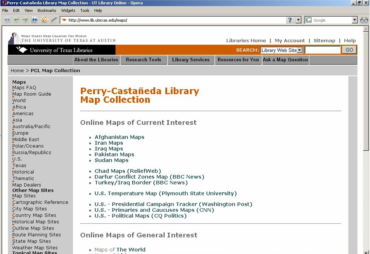Select the Research Tools navigation tab

point(143,60)
